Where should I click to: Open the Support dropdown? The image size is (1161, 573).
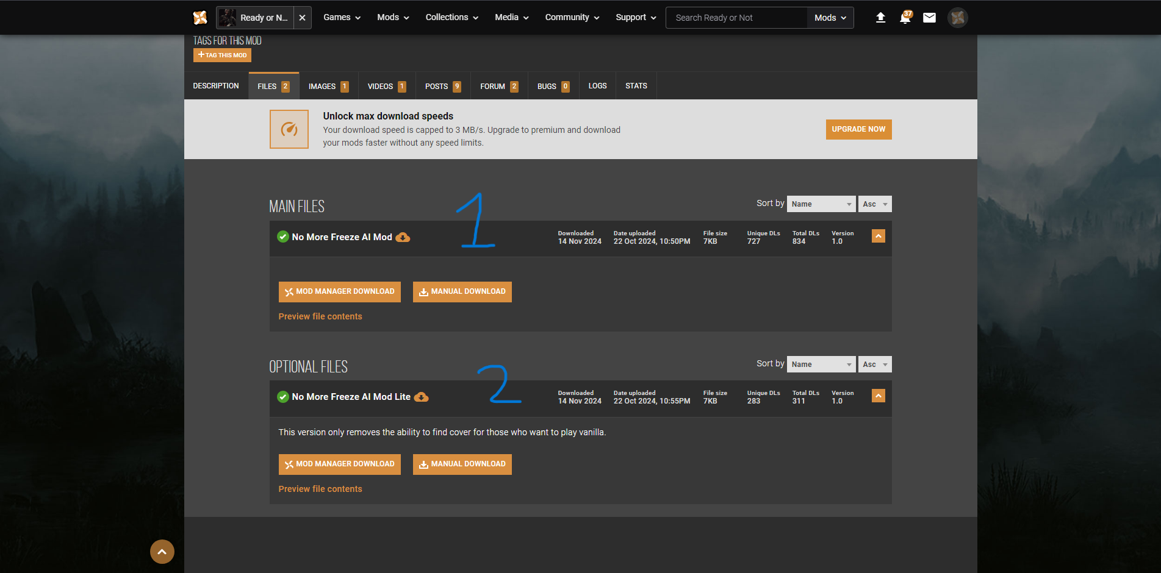coord(636,18)
